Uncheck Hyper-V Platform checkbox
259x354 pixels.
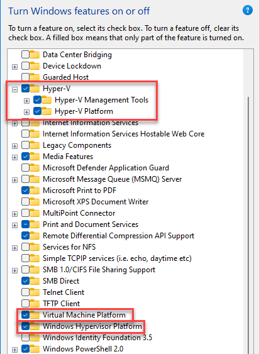37,111
